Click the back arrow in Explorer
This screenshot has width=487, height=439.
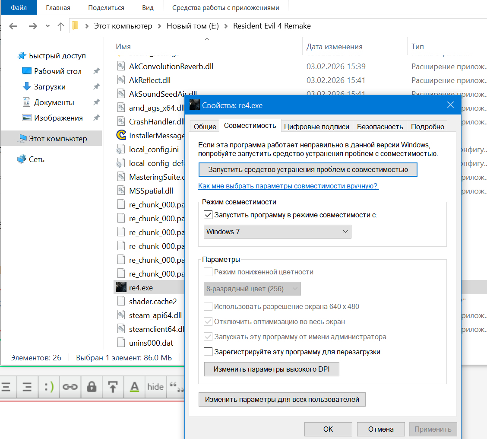(13, 26)
